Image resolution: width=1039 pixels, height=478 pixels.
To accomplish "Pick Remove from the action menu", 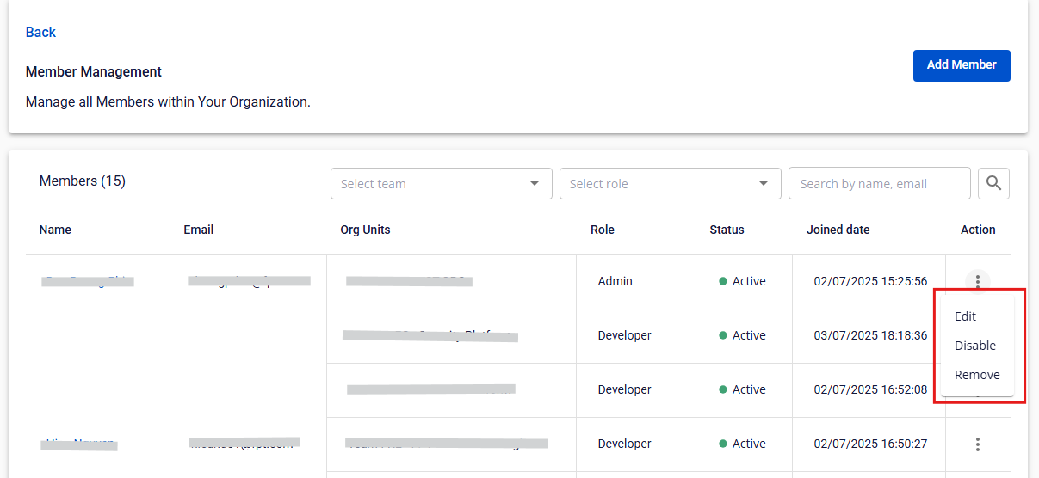I will click(x=976, y=375).
